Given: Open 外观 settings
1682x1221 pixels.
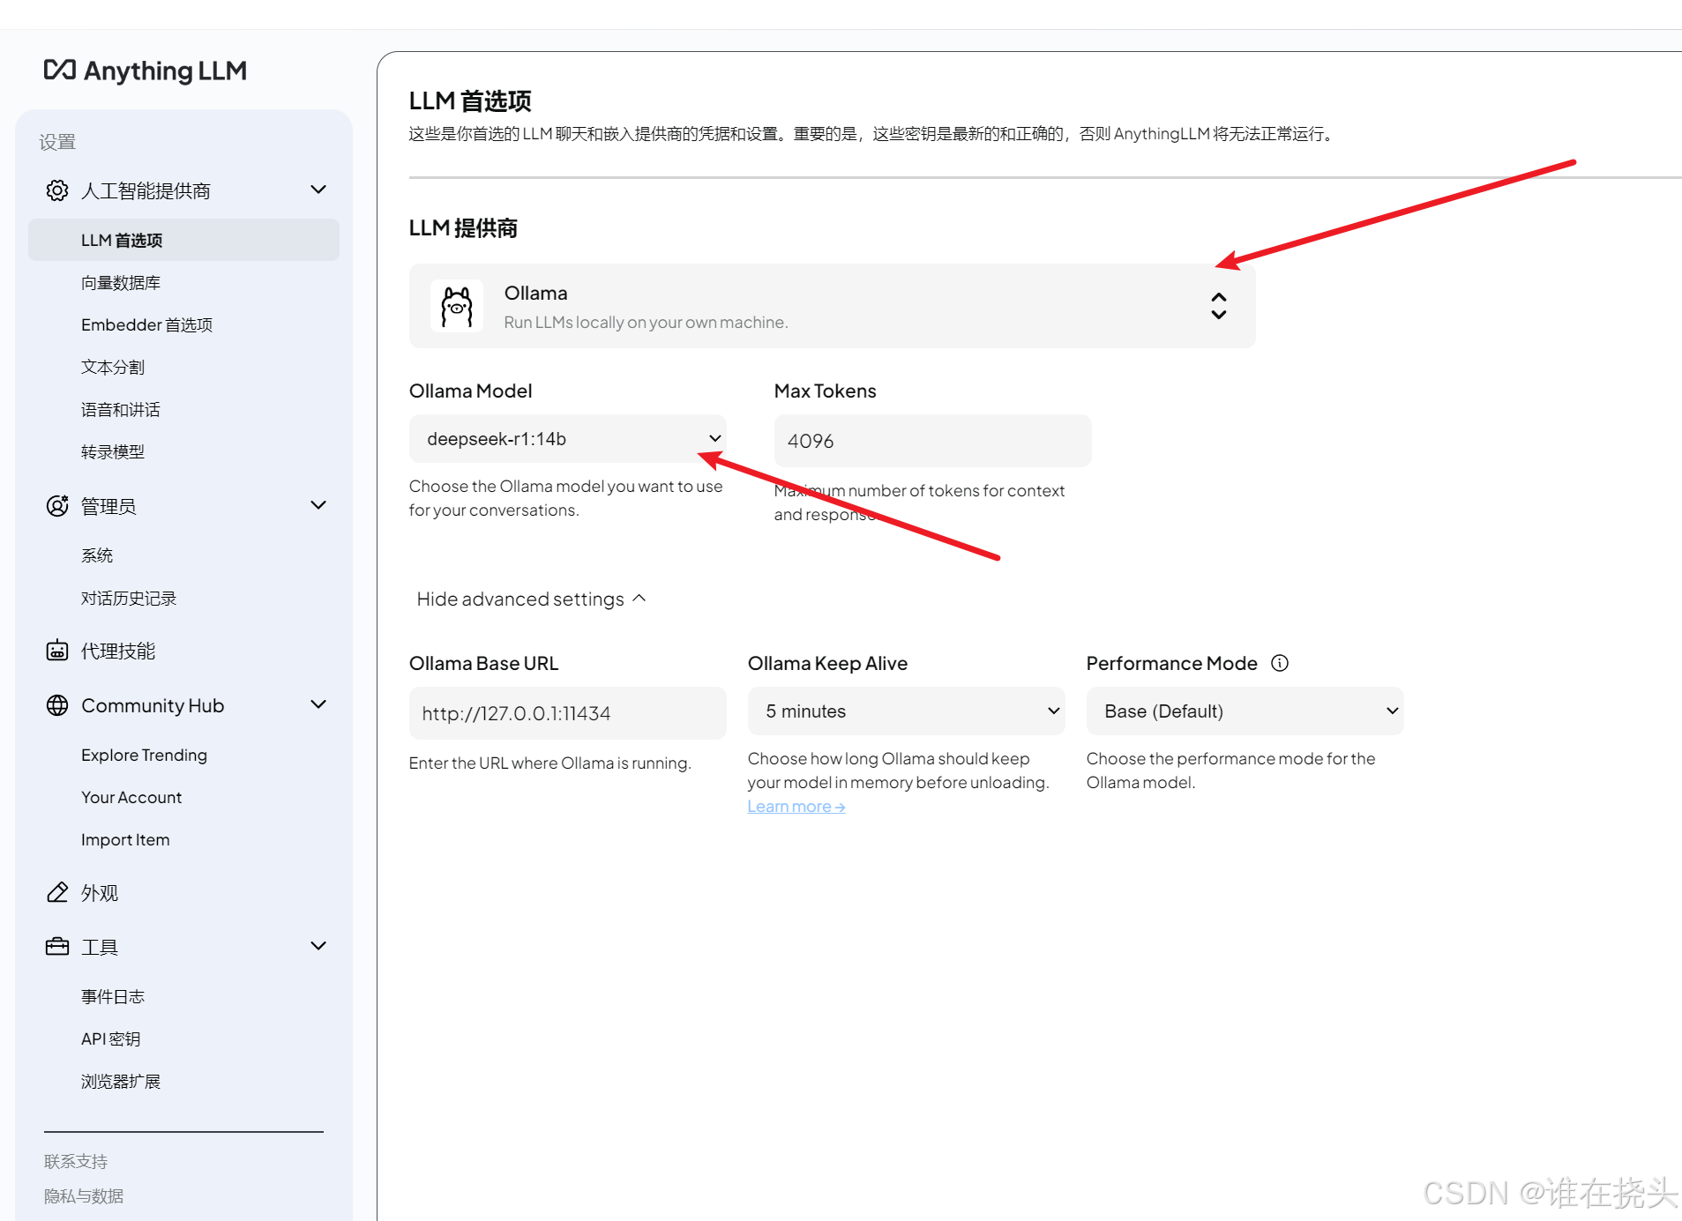Looking at the screenshot, I should 100,892.
